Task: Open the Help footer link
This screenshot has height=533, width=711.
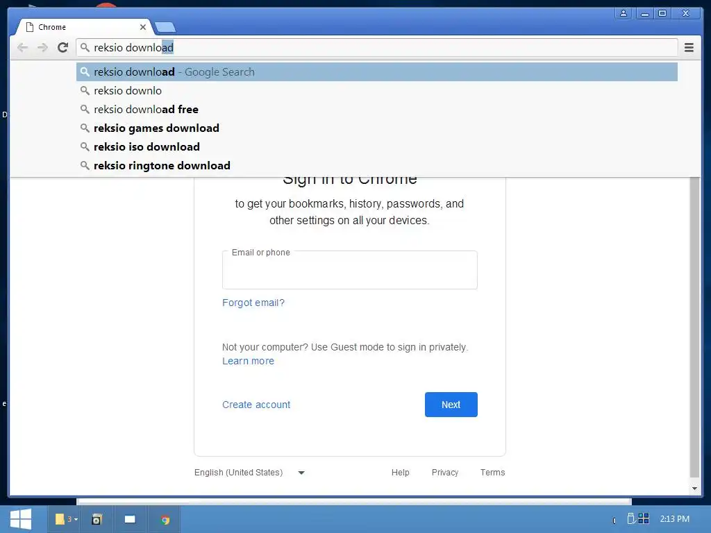Action: [401, 473]
